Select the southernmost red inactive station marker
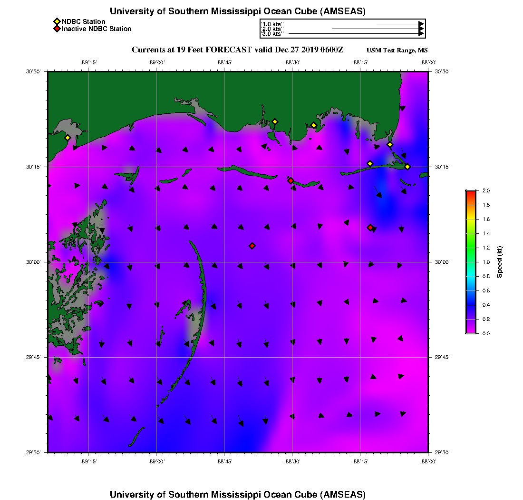Viewport: 523px width, 500px height. (x=252, y=246)
